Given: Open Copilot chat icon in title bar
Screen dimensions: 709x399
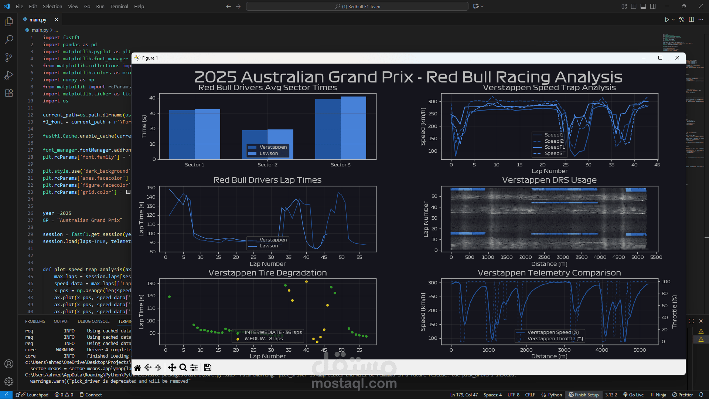Looking at the screenshot, I should tap(476, 6).
